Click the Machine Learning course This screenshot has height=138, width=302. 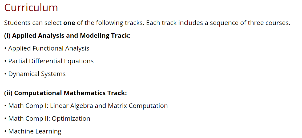coord(35,131)
